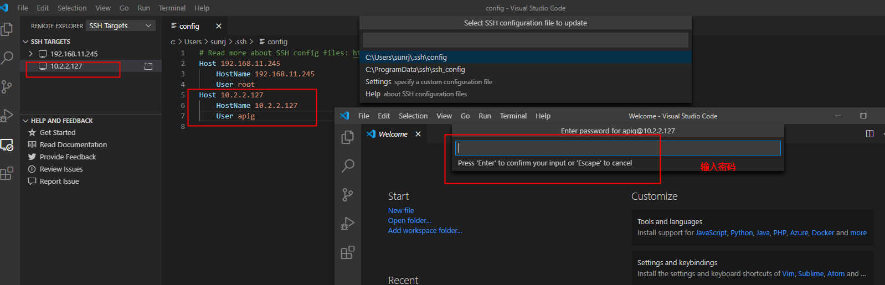Connect to 10.2.2.127 in new window icon
The image size is (885, 285).
tap(148, 66)
